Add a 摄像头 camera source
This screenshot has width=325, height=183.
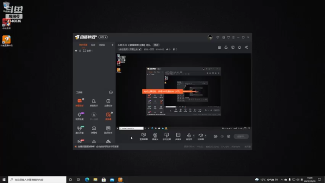tap(155, 137)
